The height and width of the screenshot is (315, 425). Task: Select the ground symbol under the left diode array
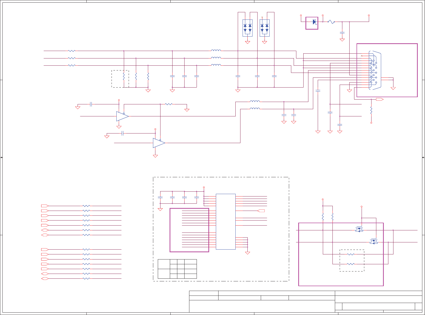[x=248, y=42]
